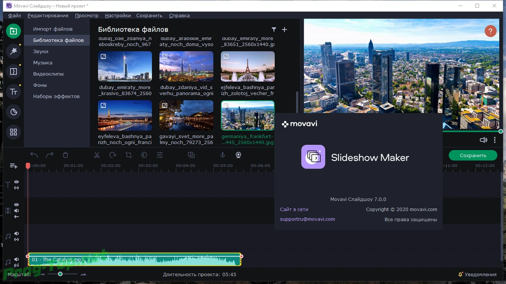Mute the upper audio track
Image resolution: width=506 pixels, height=284 pixels.
(17, 233)
